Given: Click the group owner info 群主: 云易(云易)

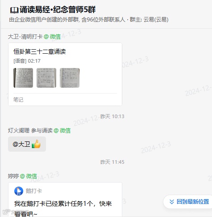Looking at the screenshot, I should pos(149,20).
